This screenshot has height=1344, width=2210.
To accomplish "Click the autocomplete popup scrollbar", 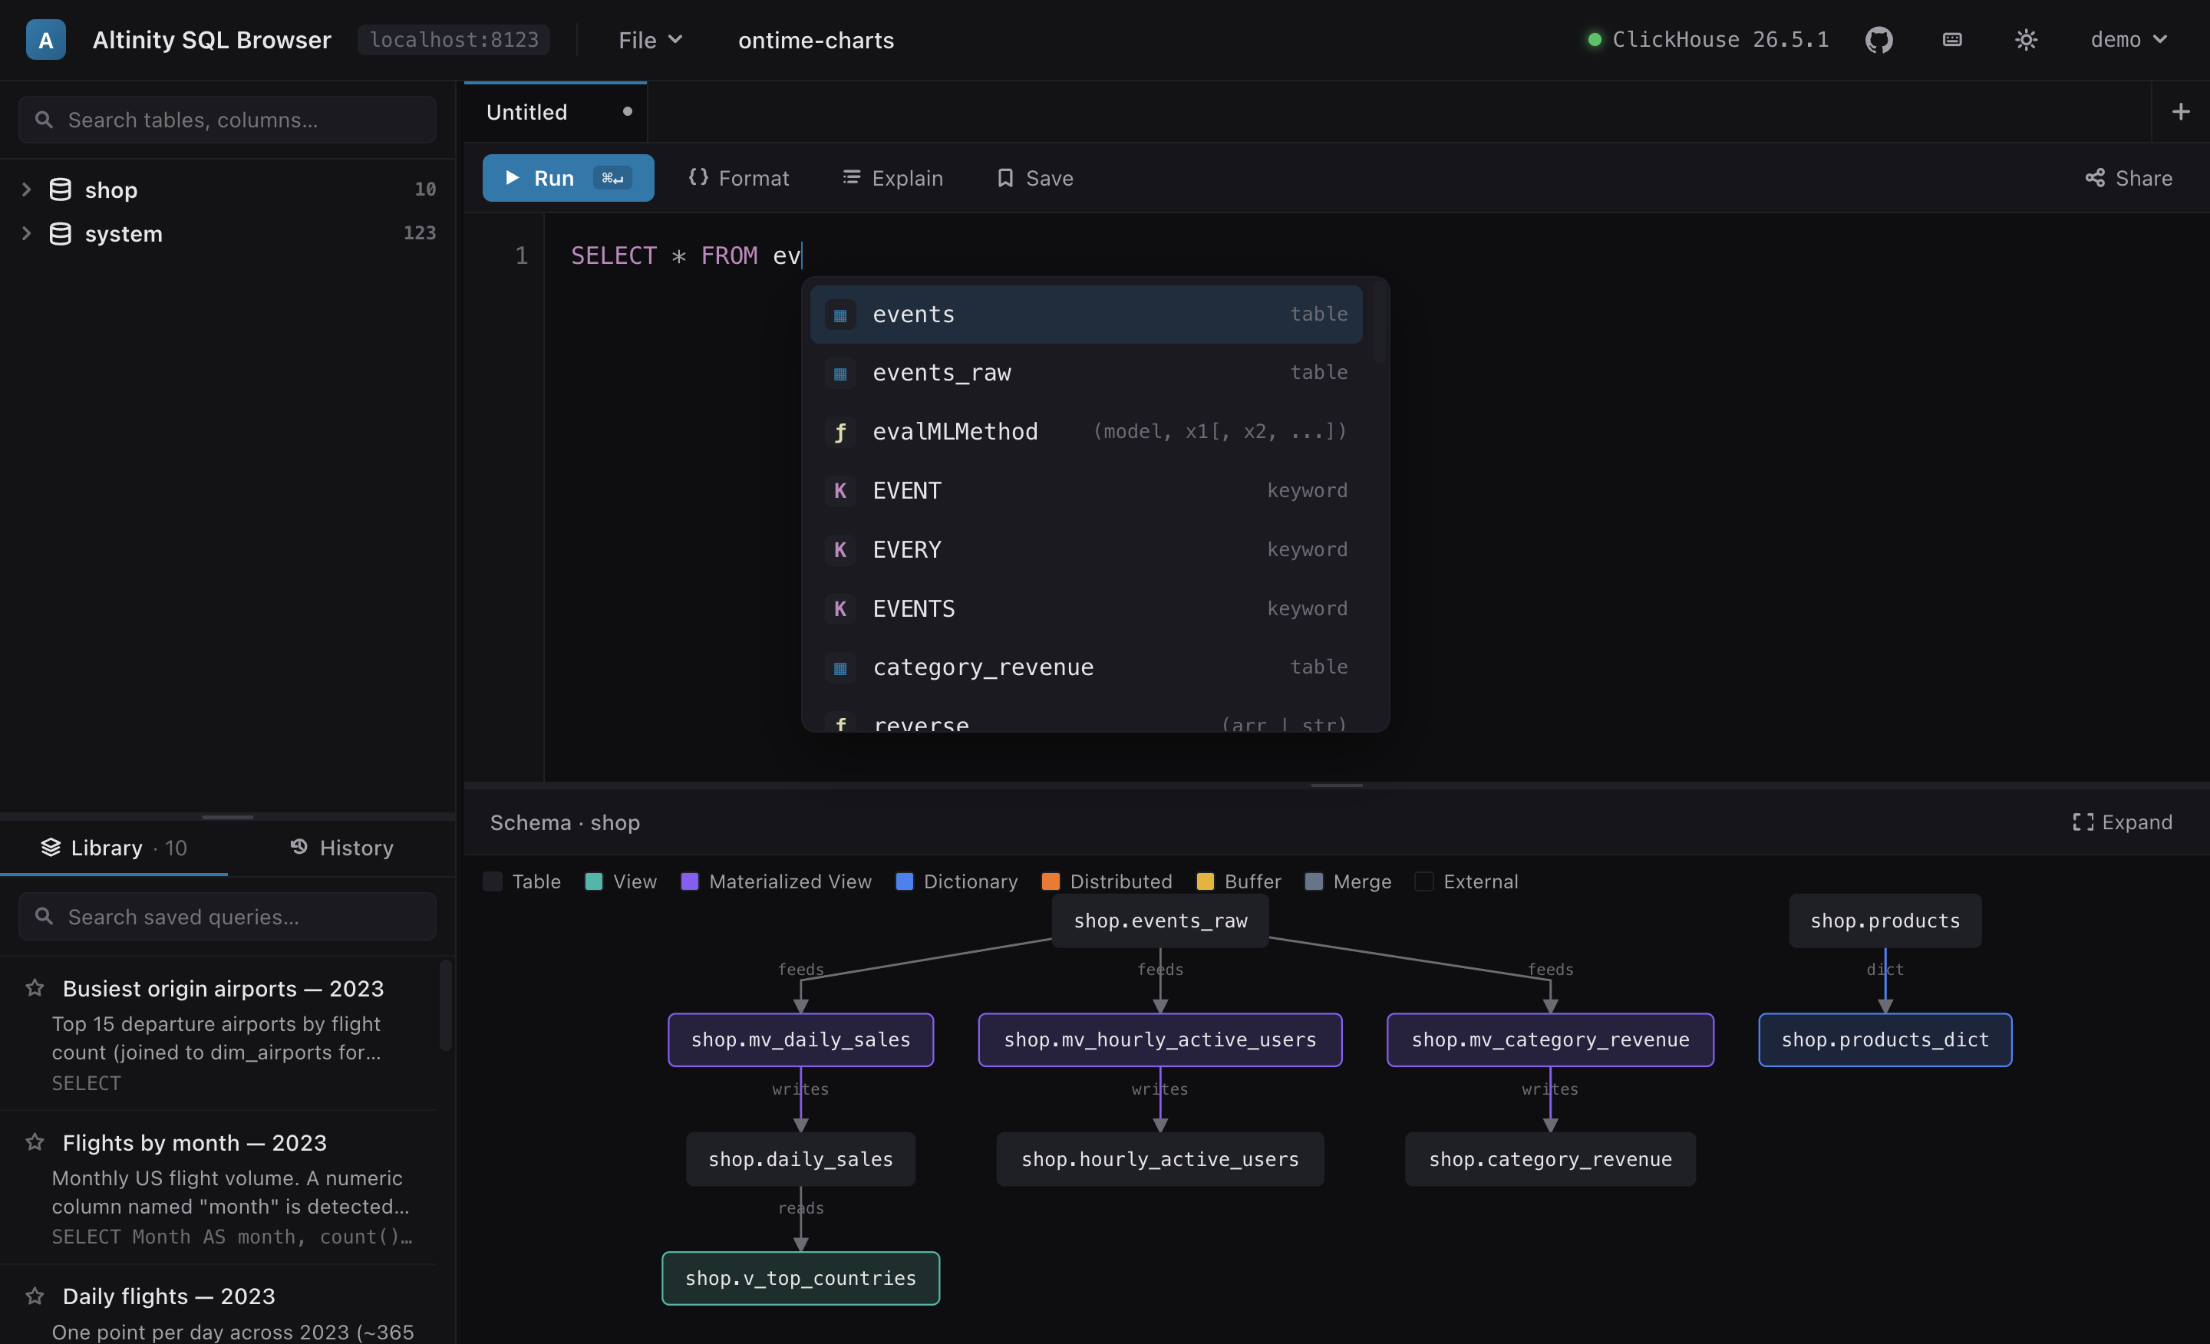I will click(1378, 323).
